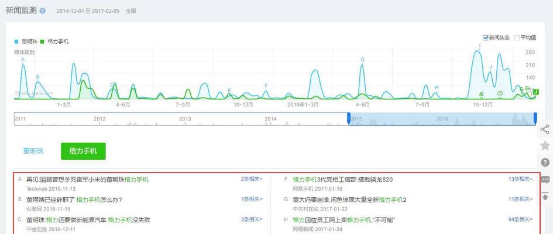Click the 新闻监测 heading
This screenshot has height=234, width=553.
[x=21, y=10]
